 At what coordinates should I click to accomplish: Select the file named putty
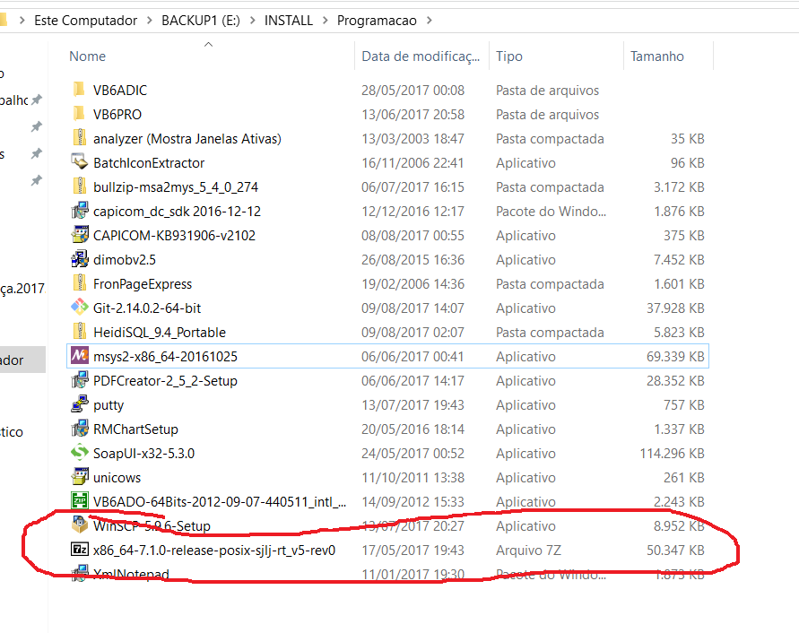point(109,405)
